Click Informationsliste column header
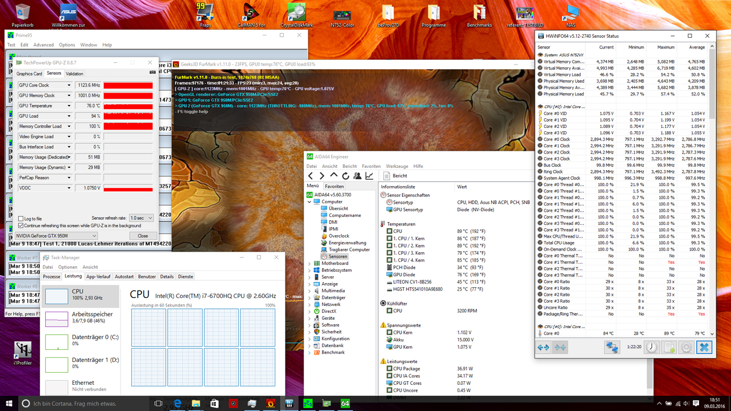This screenshot has width=731, height=411. tap(417, 187)
